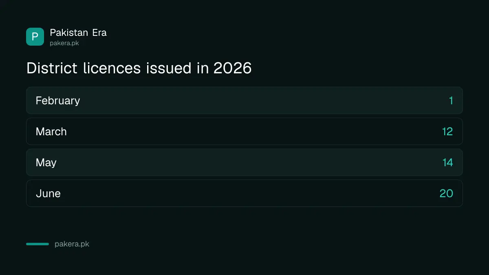Click the green P logo icon
This screenshot has width=489, height=275.
[x=35, y=37]
